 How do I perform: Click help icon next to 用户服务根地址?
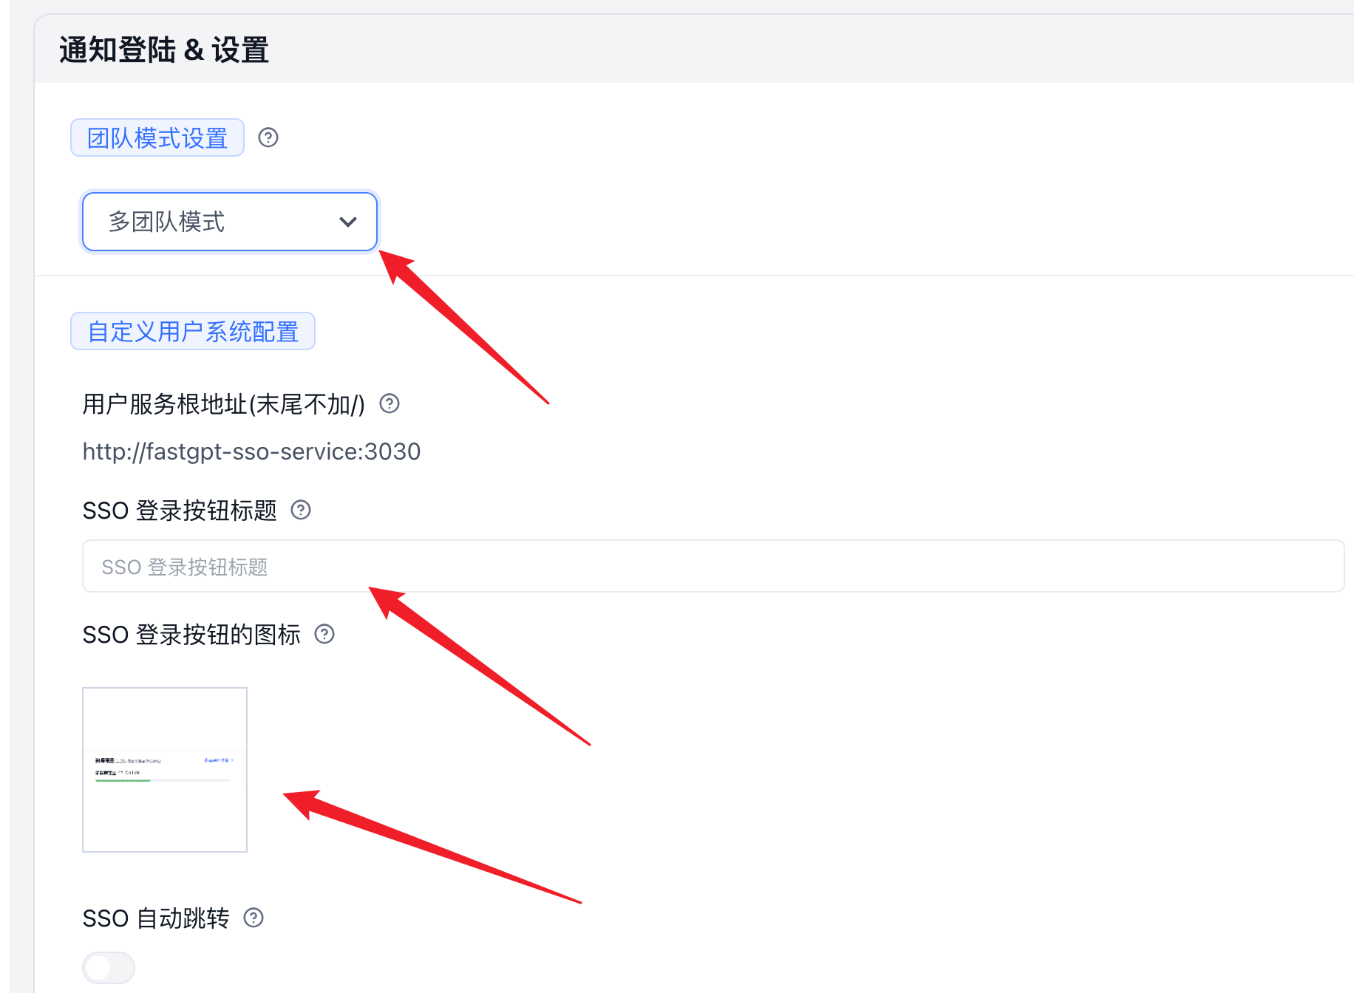click(389, 403)
